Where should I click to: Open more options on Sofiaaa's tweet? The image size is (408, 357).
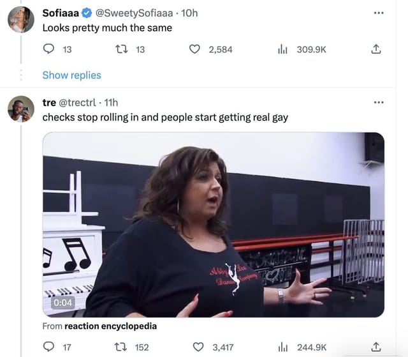(379, 13)
